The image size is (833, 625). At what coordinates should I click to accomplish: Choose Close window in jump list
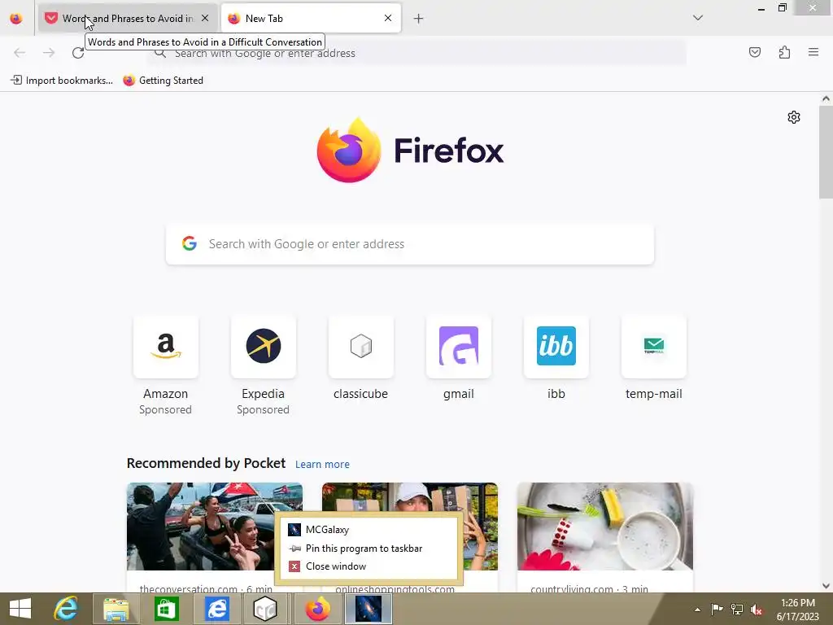pos(369,566)
